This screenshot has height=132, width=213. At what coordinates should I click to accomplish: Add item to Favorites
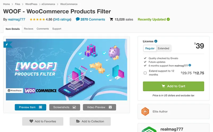[43, 121]
